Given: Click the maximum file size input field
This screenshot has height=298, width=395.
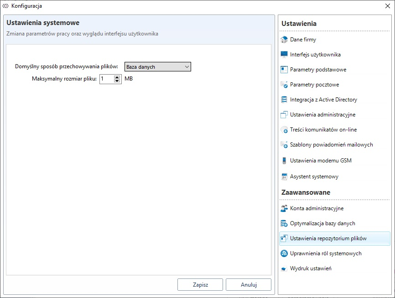Looking at the screenshot, I should point(106,79).
